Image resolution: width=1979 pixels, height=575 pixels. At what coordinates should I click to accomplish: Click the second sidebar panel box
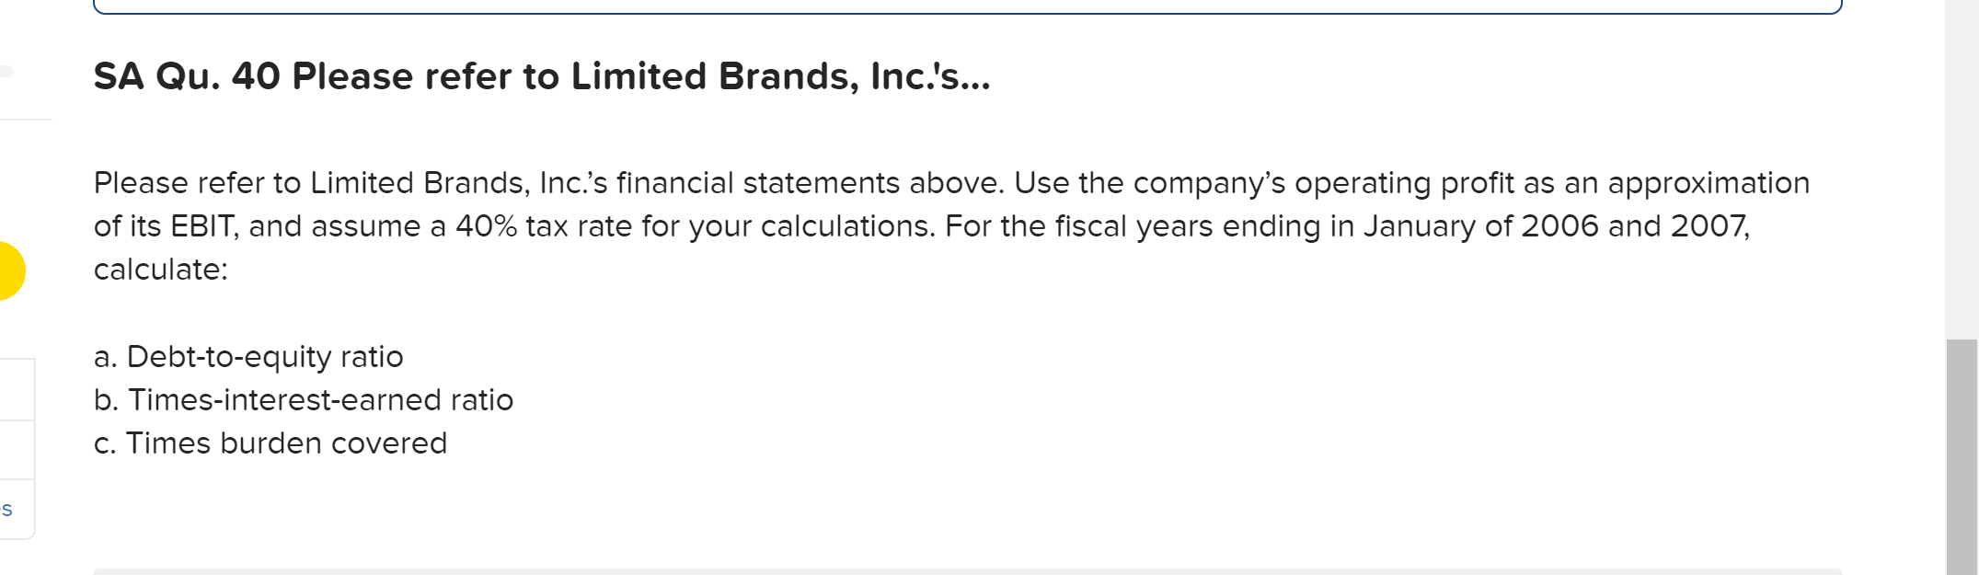click(17, 448)
